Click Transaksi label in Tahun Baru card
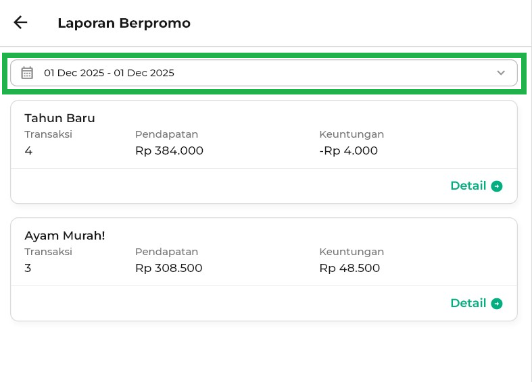The image size is (532, 382). pyautogui.click(x=48, y=134)
